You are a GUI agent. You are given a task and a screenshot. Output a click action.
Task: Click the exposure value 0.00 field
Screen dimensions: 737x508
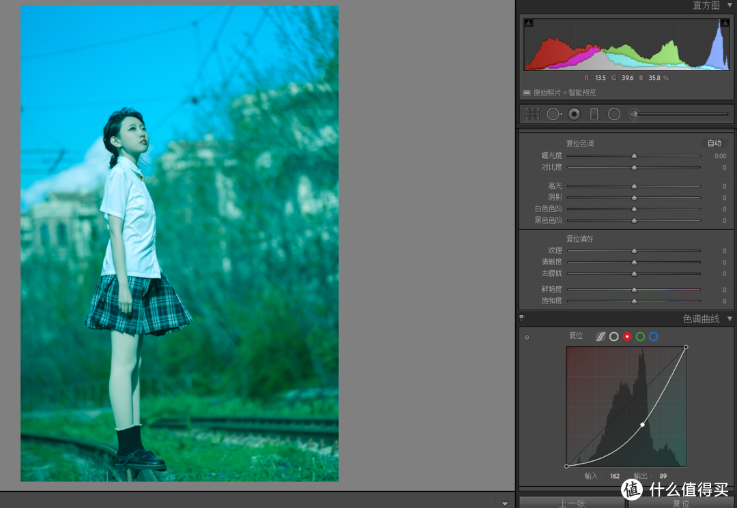pos(720,156)
